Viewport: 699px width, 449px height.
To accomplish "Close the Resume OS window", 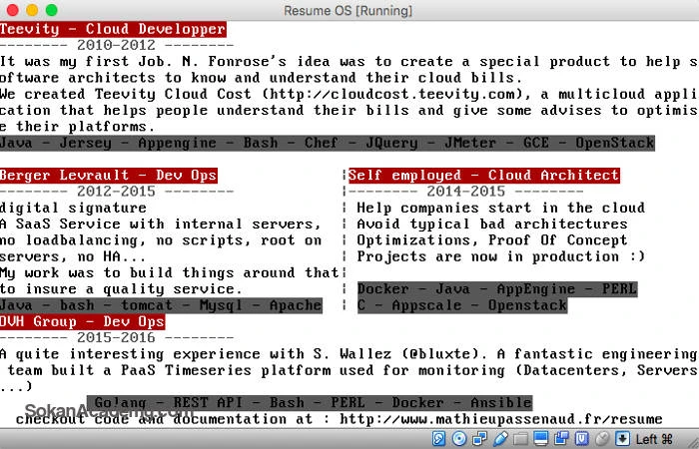I will (13, 10).
